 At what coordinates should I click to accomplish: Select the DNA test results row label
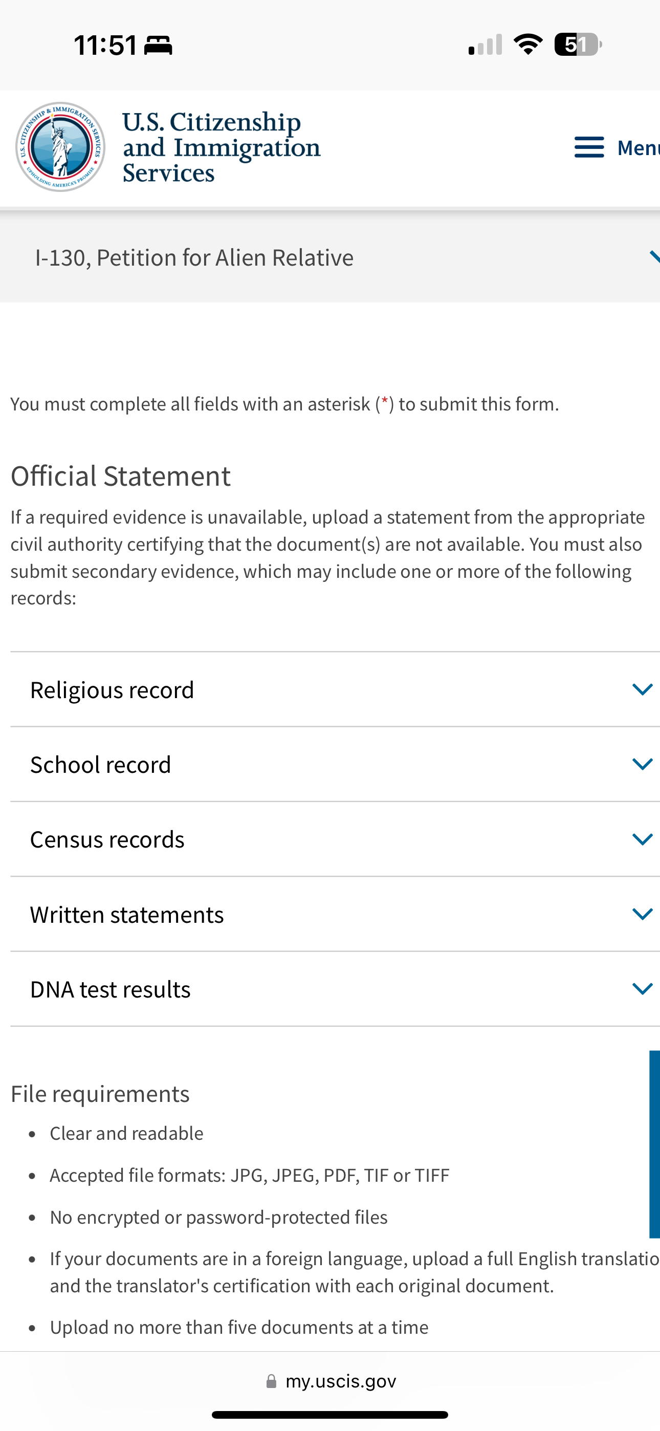point(110,989)
